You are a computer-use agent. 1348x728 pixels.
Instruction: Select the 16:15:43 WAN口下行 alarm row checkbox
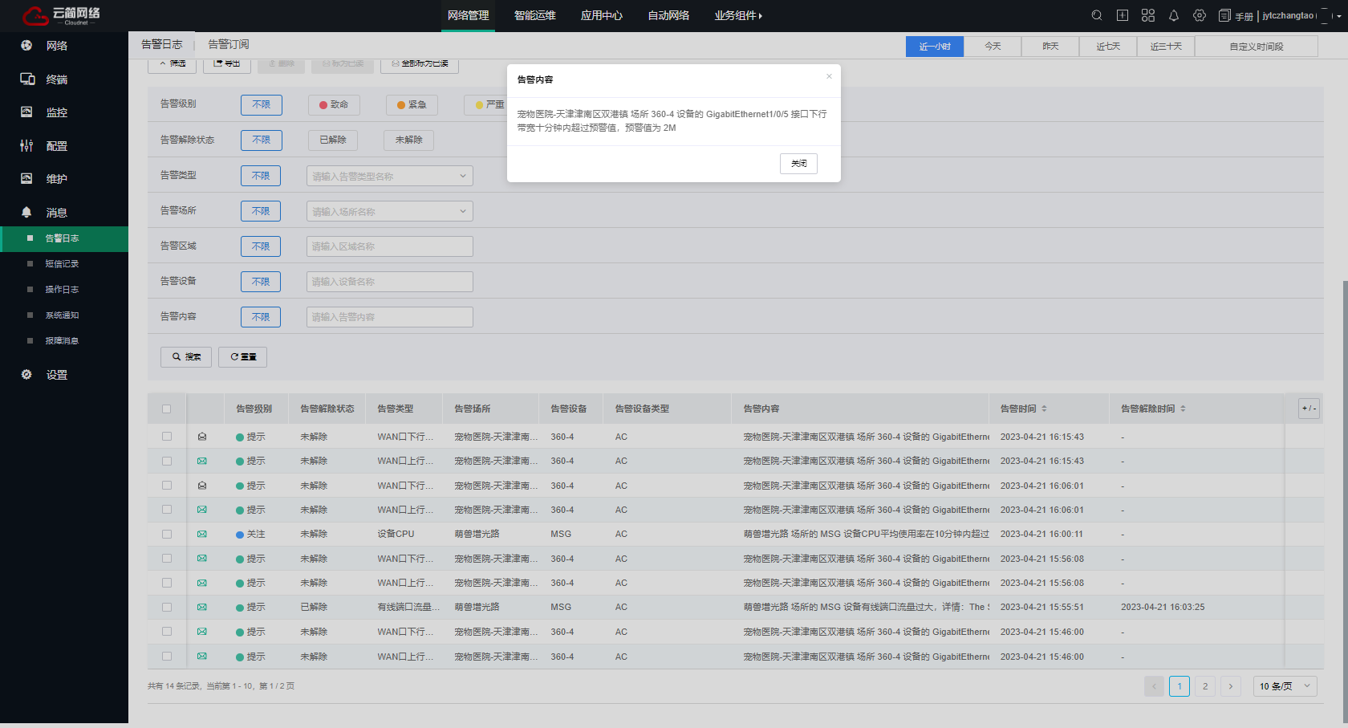click(x=167, y=437)
